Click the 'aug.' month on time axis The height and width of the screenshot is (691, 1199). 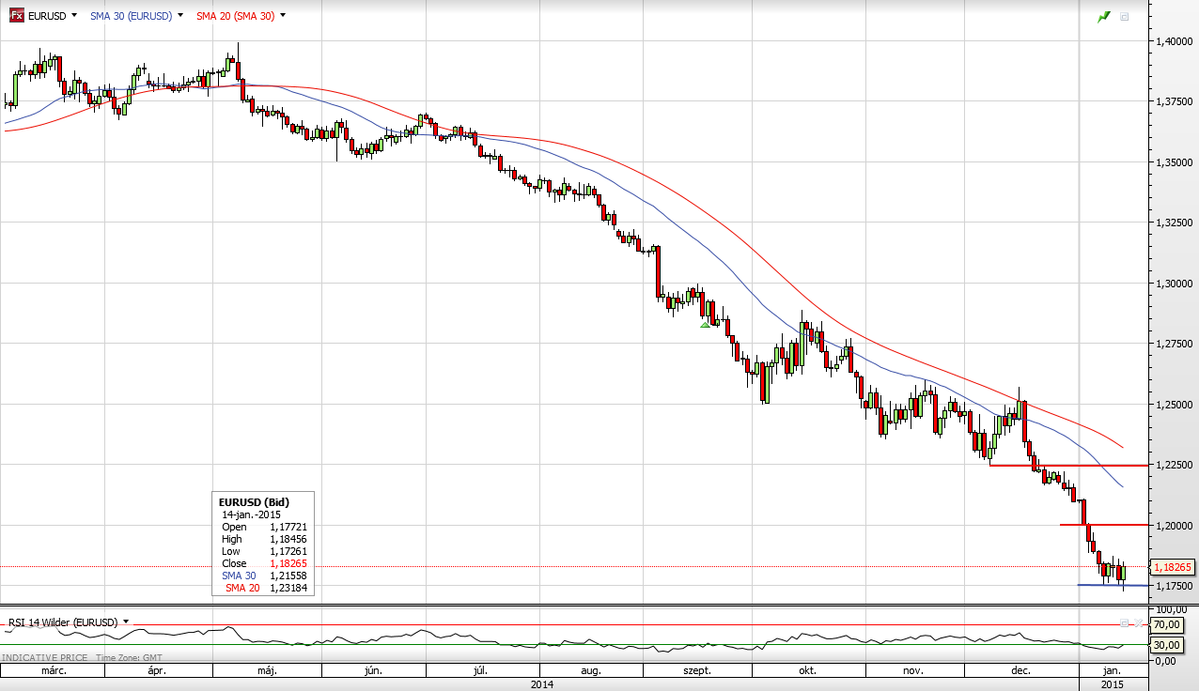[x=590, y=671]
